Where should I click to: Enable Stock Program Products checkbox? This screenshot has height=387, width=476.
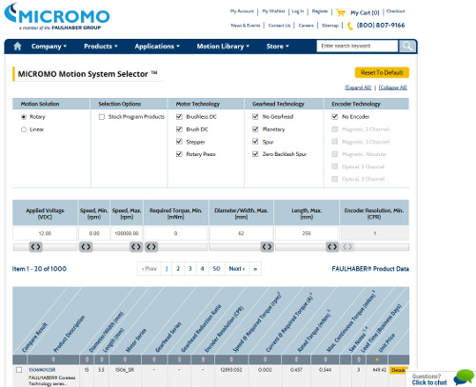tap(102, 117)
